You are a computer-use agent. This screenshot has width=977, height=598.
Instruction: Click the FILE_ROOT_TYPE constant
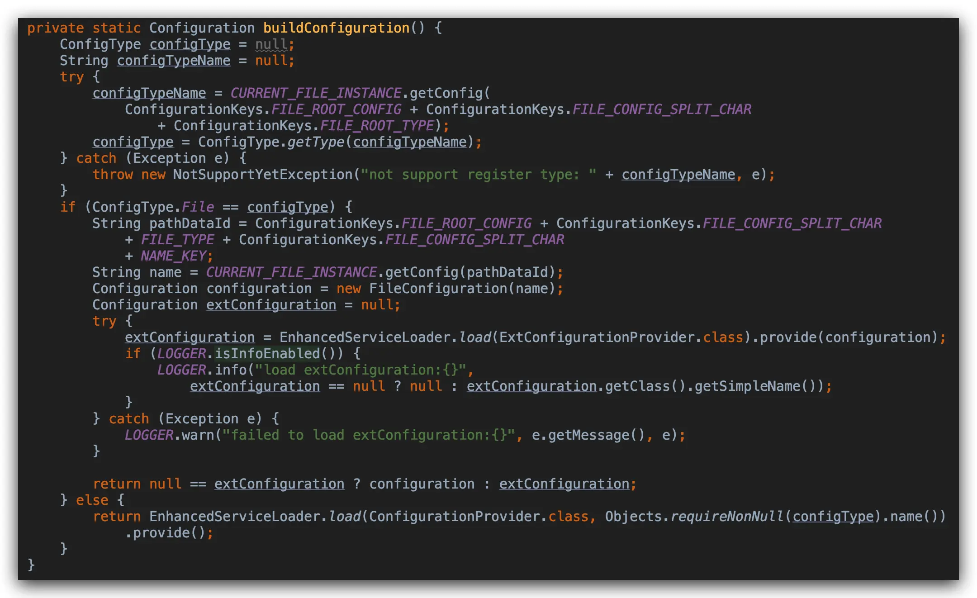tap(377, 126)
